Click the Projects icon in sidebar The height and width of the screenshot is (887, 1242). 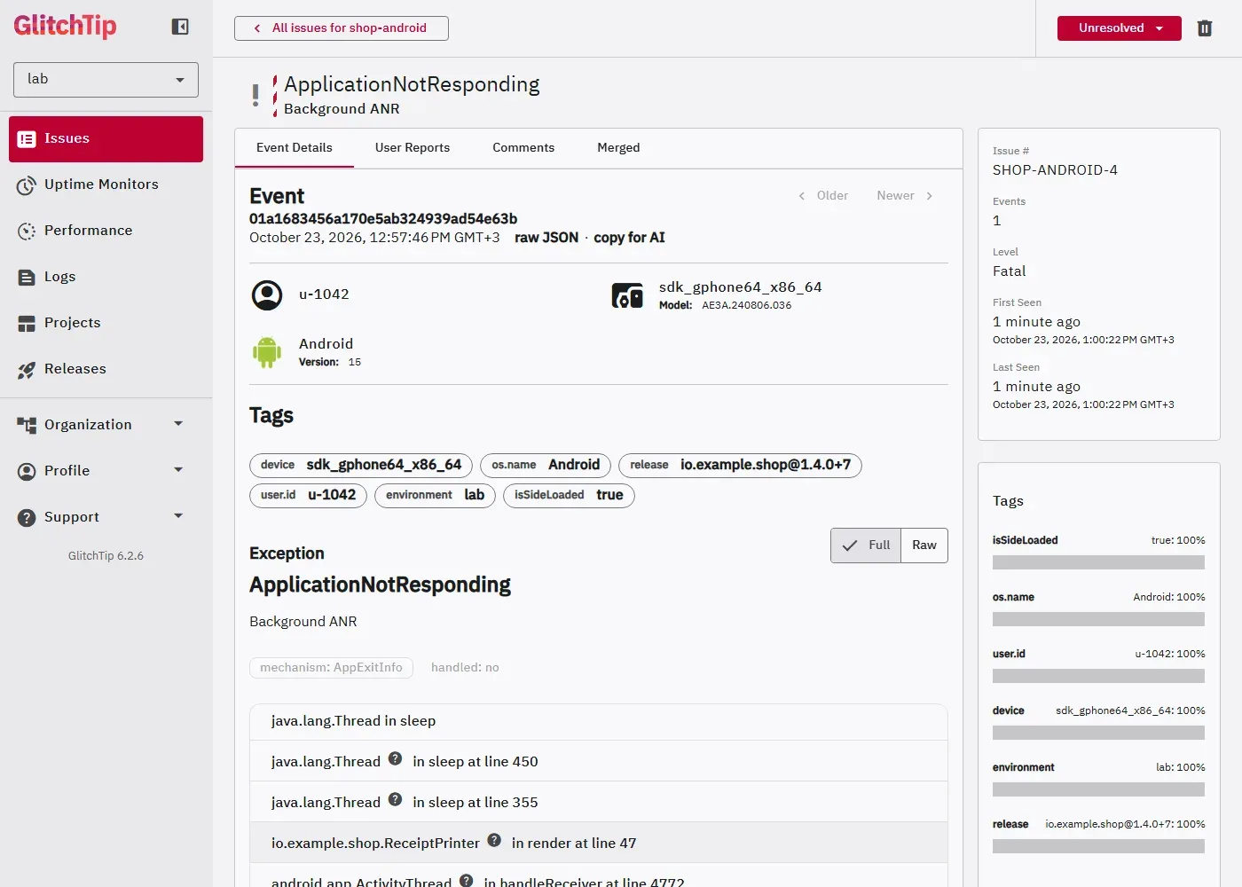[27, 323]
